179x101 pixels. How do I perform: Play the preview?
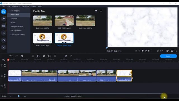click(x=143, y=51)
